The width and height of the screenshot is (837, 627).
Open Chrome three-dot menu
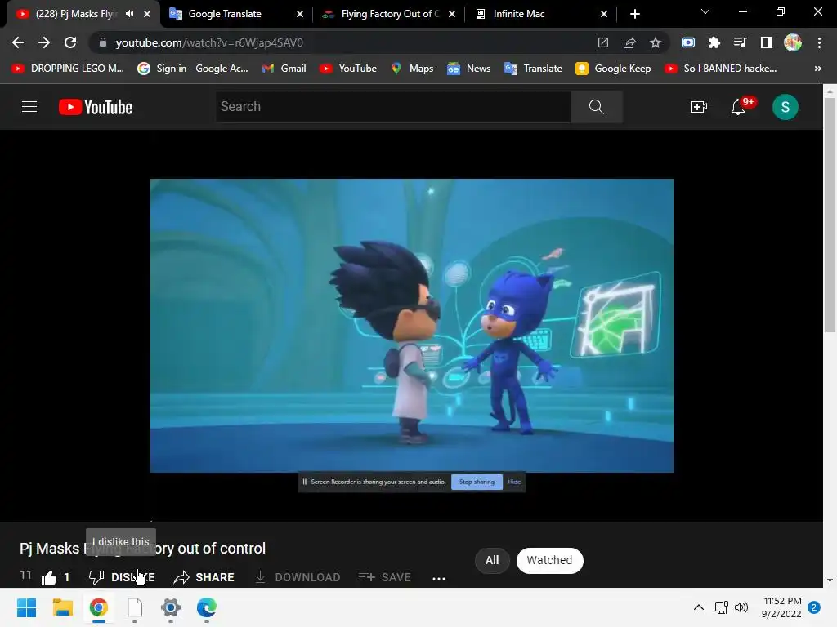819,42
